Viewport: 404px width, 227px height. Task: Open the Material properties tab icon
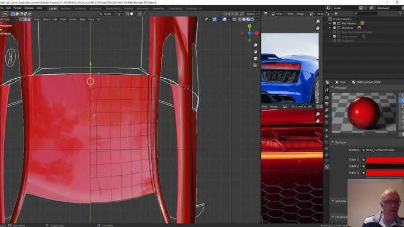(327, 167)
